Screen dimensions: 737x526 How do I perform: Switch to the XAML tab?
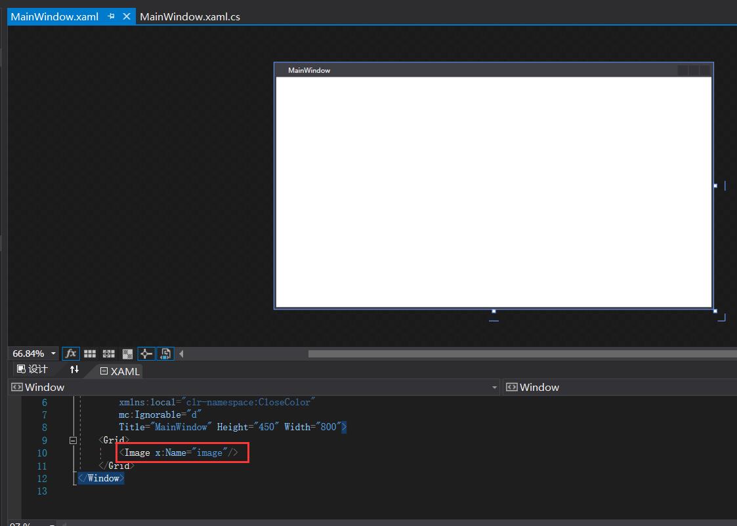pos(120,371)
